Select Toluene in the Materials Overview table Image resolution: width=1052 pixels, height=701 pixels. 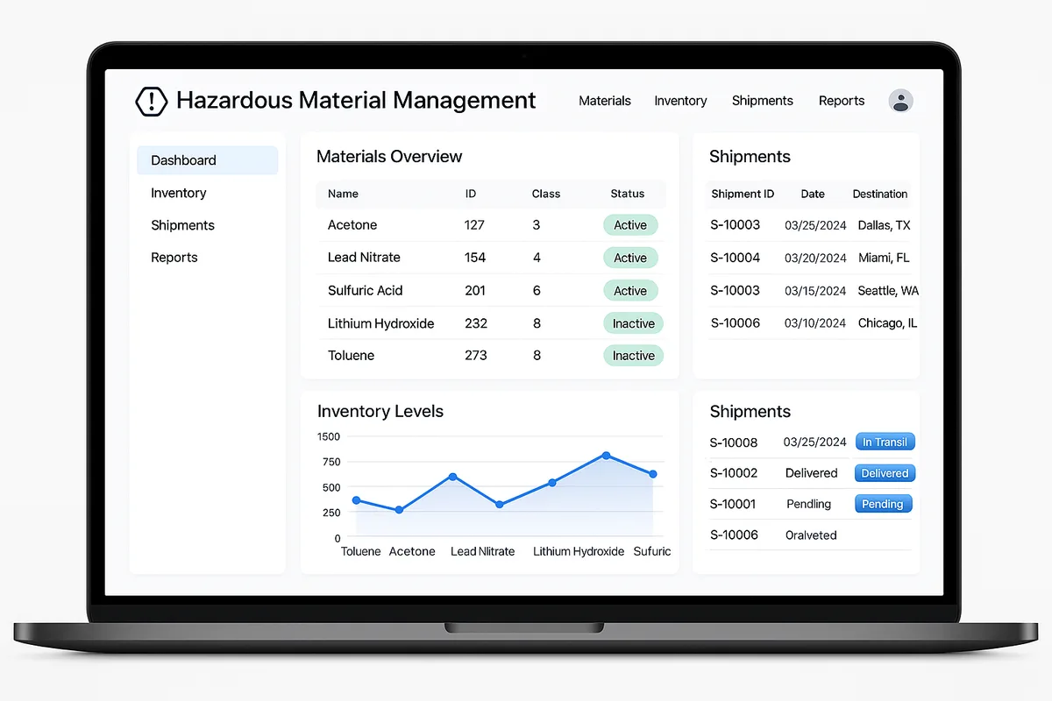(x=351, y=356)
